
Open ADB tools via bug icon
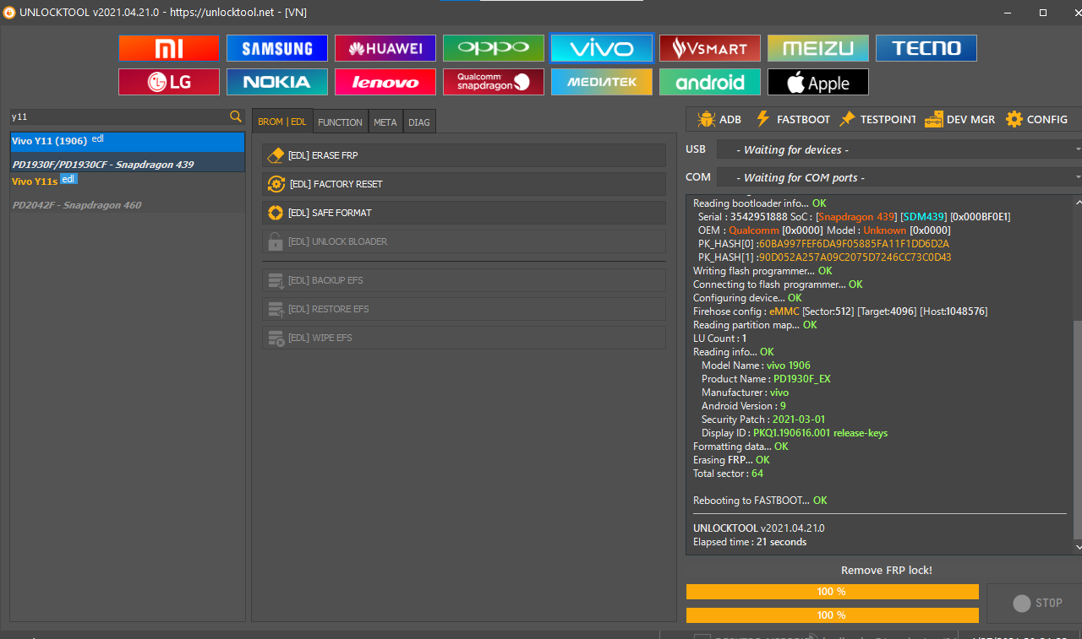(x=719, y=119)
